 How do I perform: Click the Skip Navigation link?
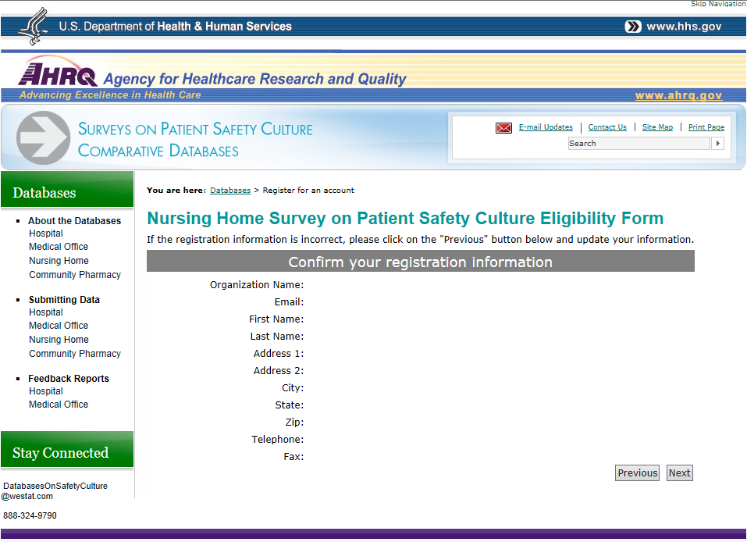[718, 4]
